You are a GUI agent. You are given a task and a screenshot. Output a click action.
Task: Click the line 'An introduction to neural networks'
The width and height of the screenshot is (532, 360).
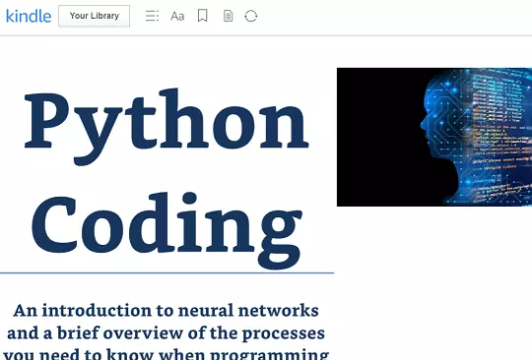[x=166, y=310]
